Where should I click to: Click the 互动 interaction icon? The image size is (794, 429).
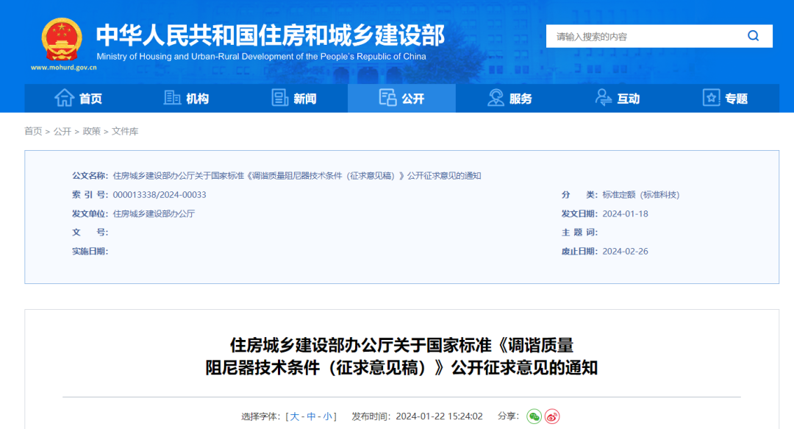604,98
